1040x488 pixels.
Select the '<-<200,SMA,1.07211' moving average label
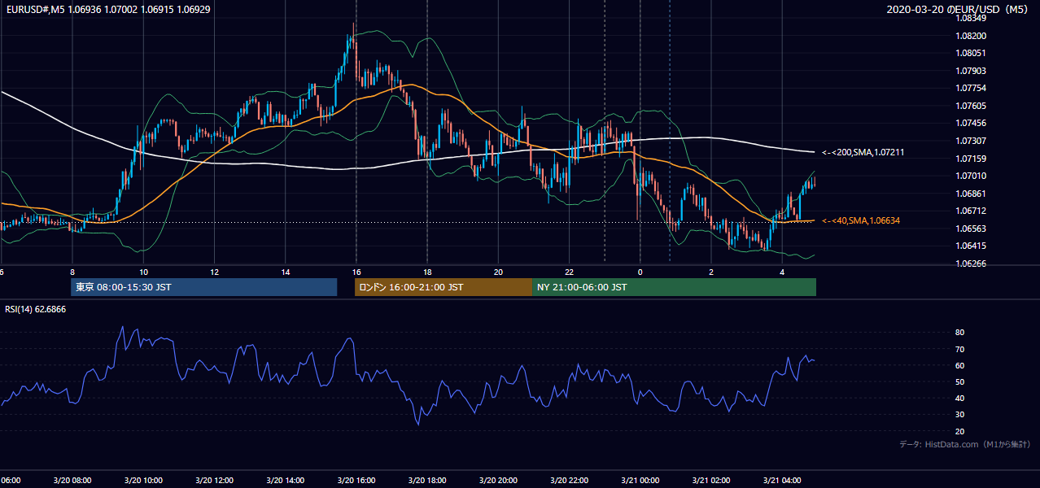pos(863,152)
